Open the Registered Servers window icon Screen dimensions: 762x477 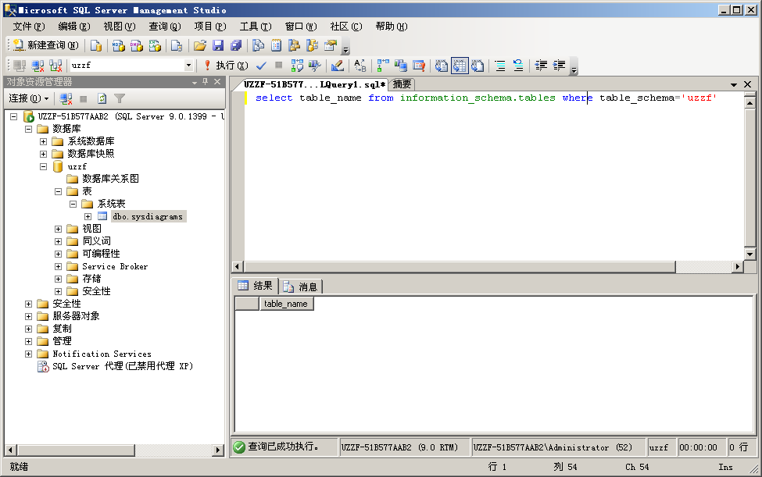[259, 45]
